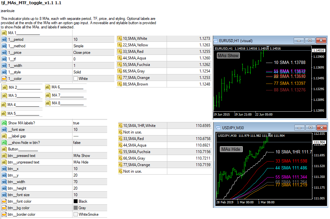Select the 22,SMA,Yellow data row
This screenshot has height=219, width=330.
point(164,45)
